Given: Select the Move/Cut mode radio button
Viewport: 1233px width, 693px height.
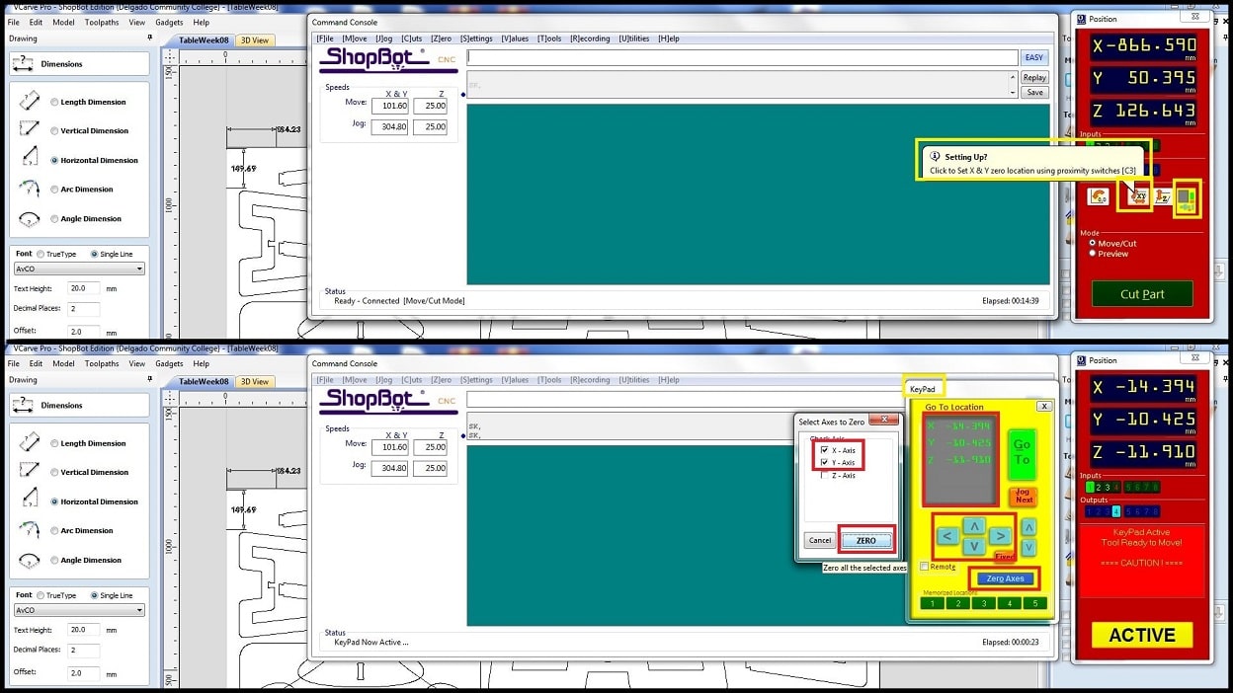Looking at the screenshot, I should pyautogui.click(x=1092, y=243).
